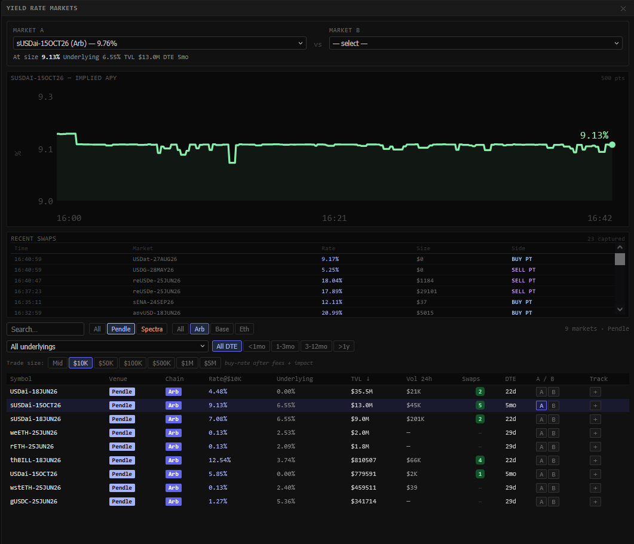Set USDai-18JUN26 as Market A

click(x=541, y=392)
